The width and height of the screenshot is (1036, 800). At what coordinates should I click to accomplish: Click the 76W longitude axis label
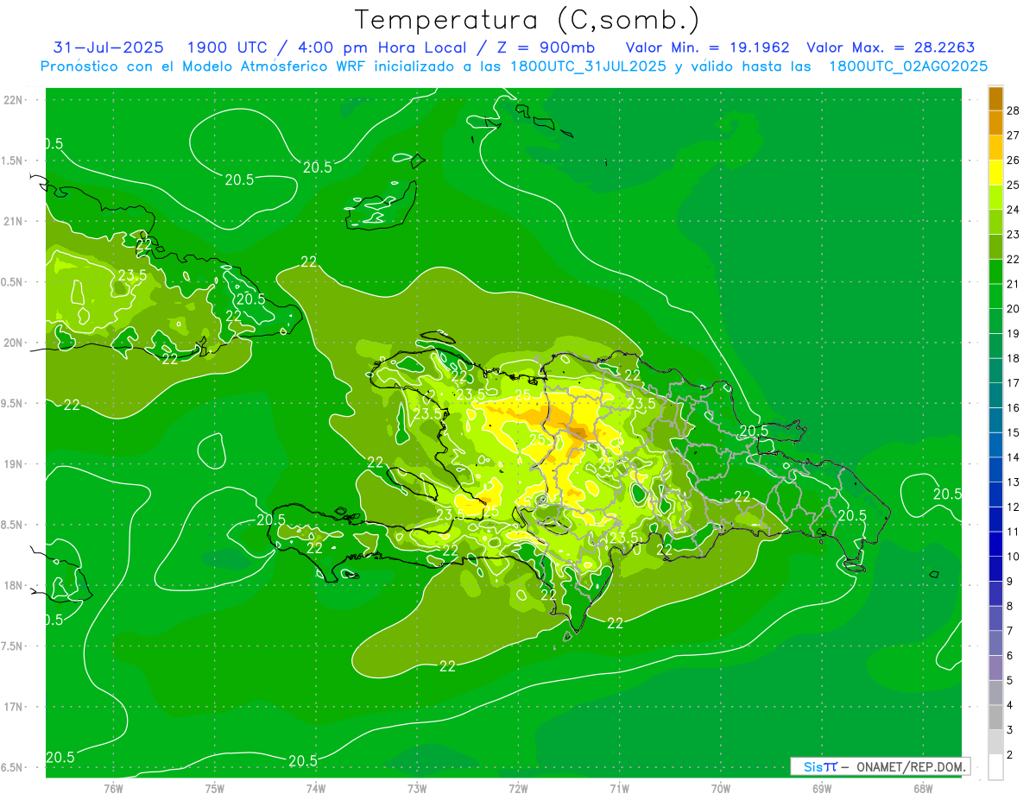click(x=113, y=789)
